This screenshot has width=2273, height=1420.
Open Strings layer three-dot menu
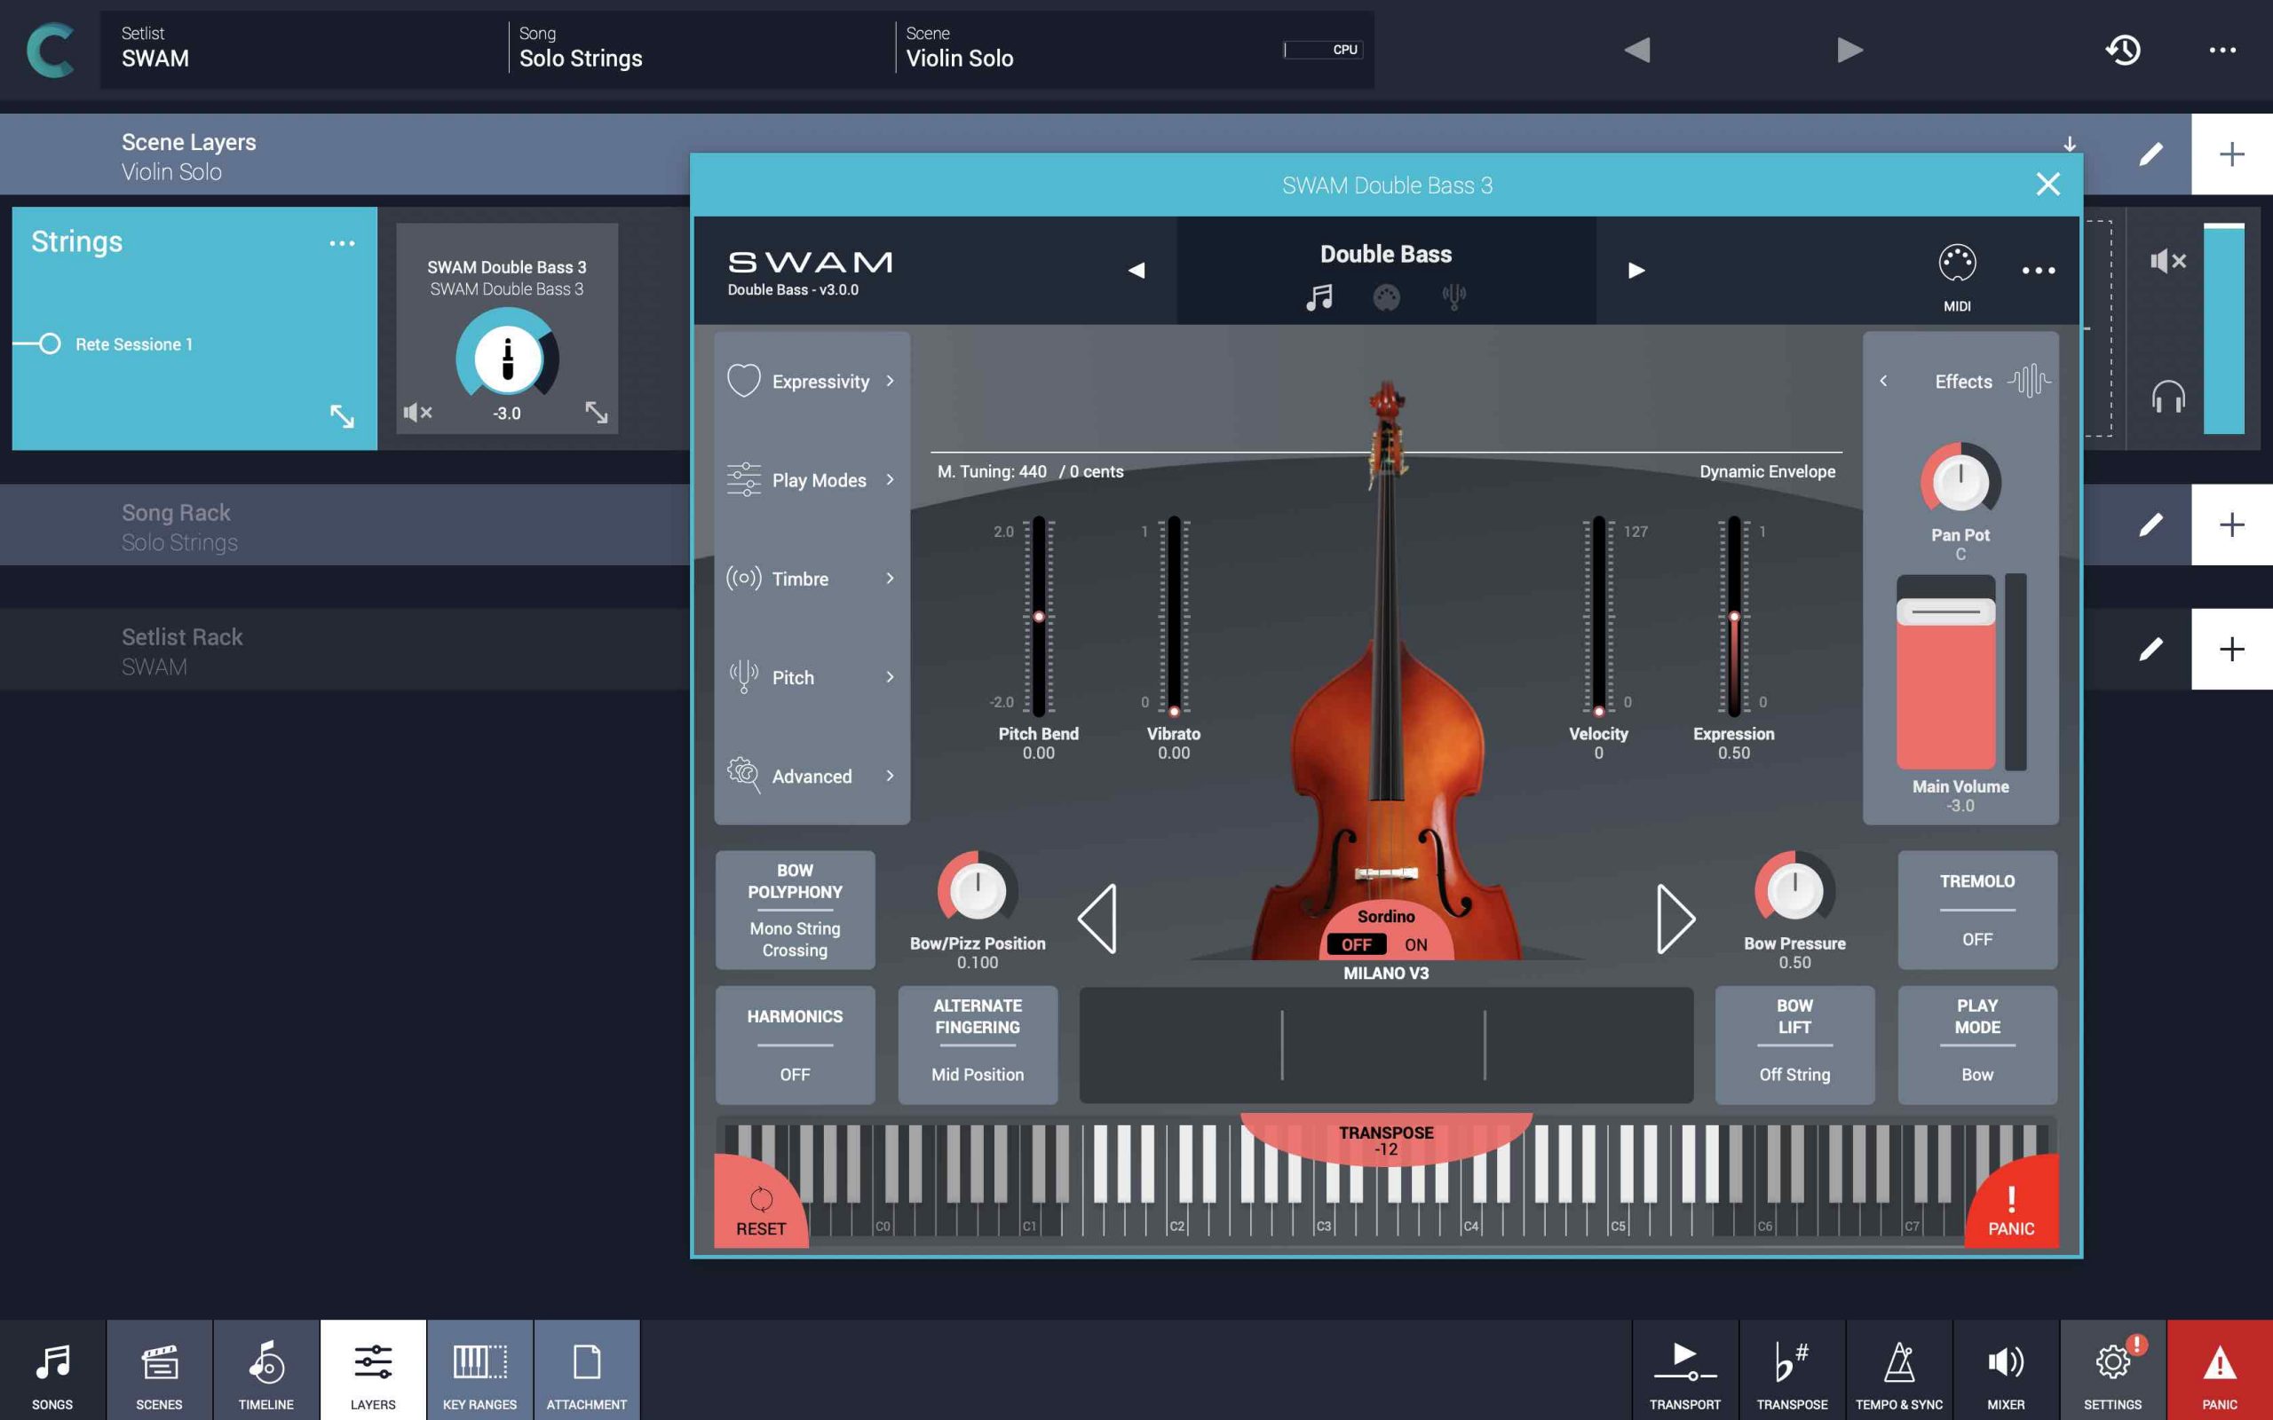click(342, 243)
